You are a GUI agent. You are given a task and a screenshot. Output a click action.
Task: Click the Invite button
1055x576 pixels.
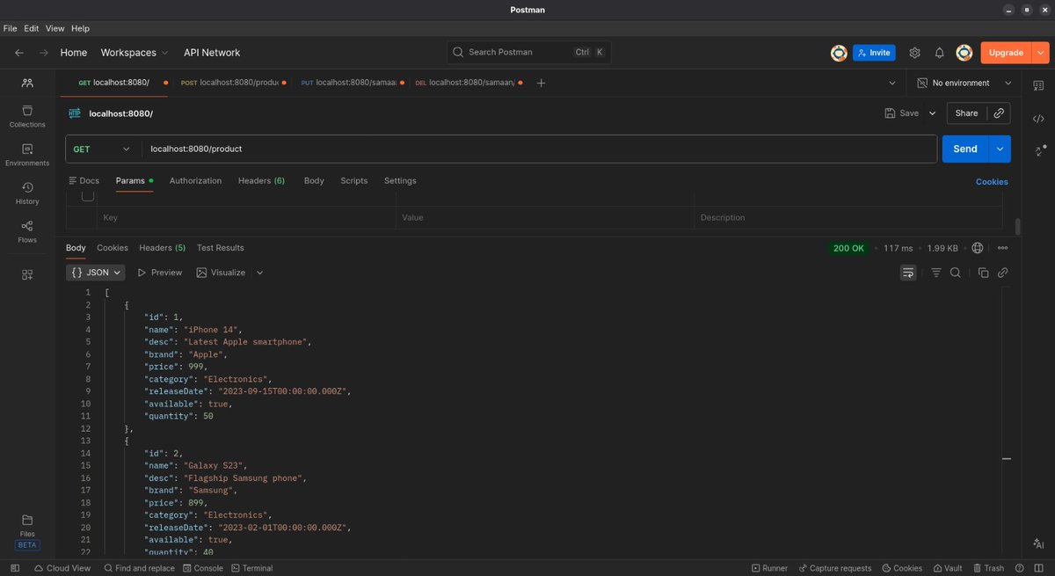(874, 53)
